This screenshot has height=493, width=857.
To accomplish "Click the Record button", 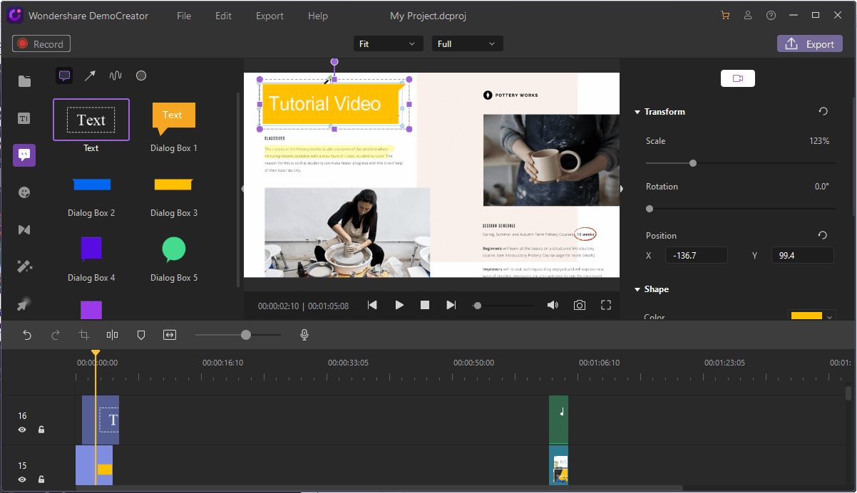I will pyautogui.click(x=41, y=44).
